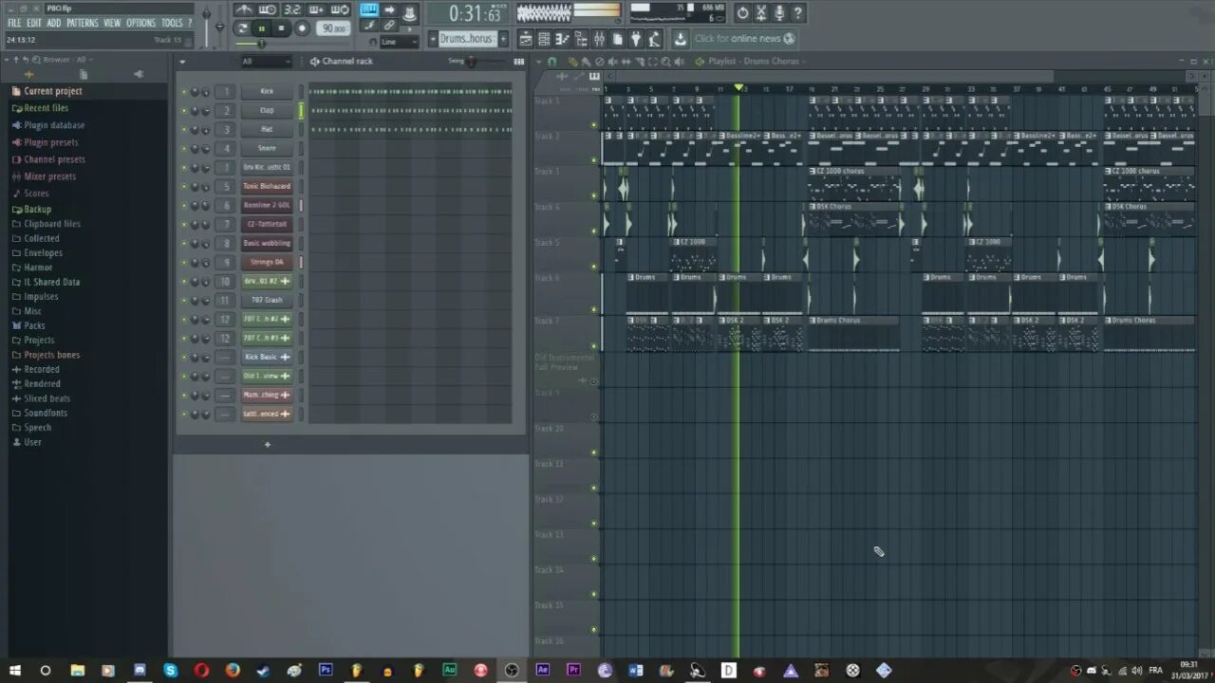Toggle channel rack graph editor icon
Screen dimensions: 1215x683
click(518, 62)
